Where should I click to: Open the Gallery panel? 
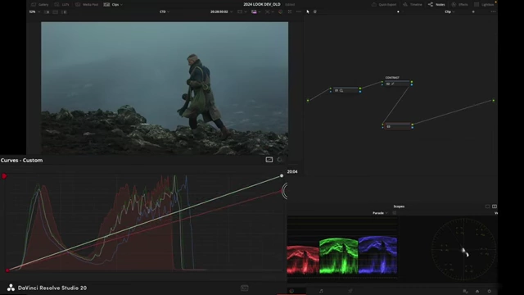tap(40, 5)
